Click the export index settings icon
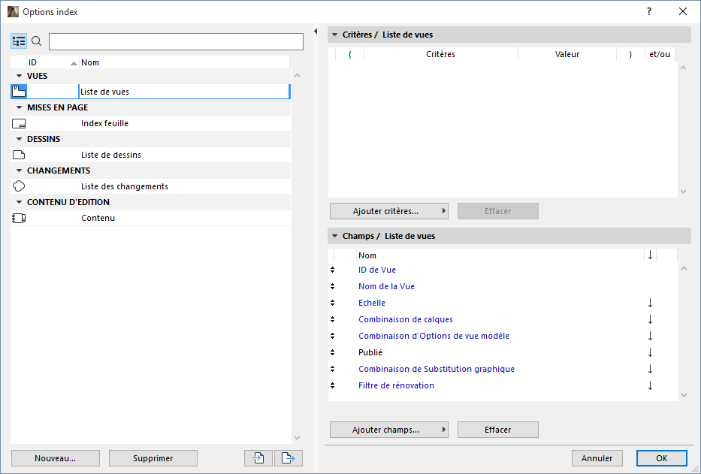701x474 pixels. (x=289, y=457)
